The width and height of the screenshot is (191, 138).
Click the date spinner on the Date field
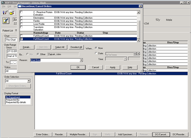(135, 54)
